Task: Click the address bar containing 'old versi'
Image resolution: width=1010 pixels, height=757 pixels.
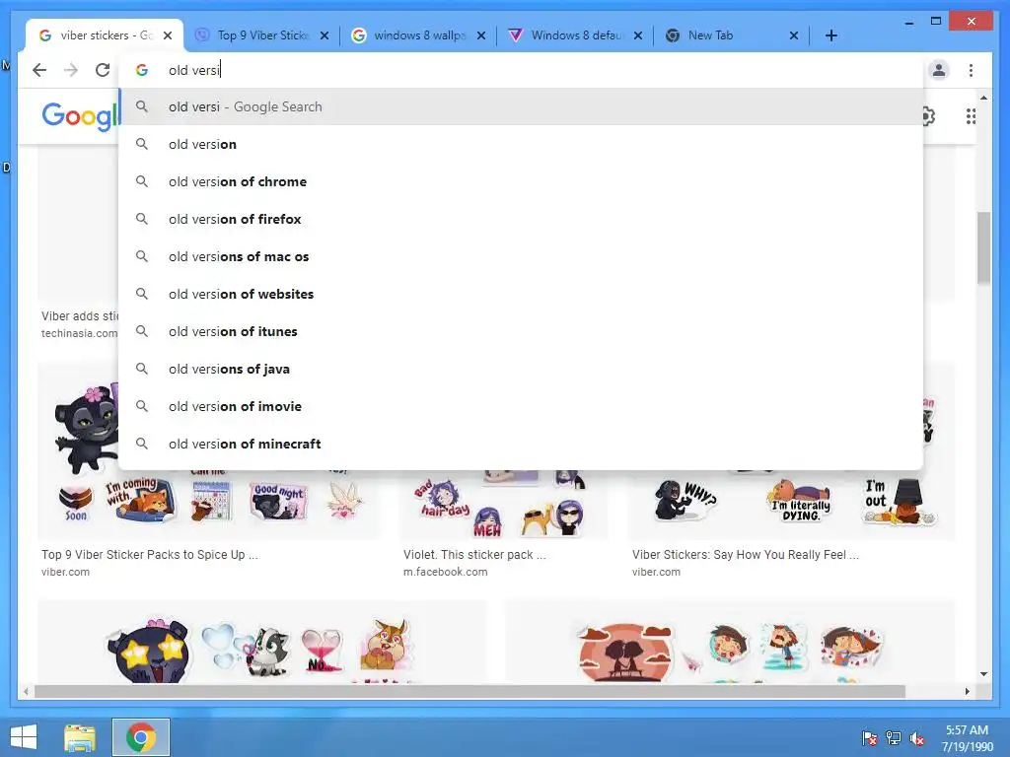Action: pyautogui.click(x=521, y=70)
